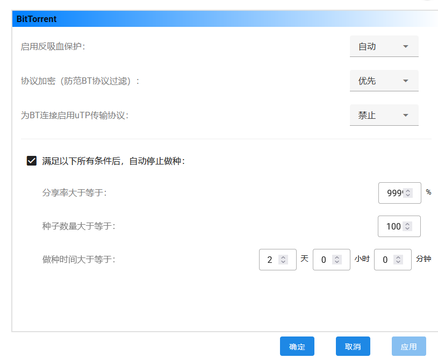Image resolution: width=438 pixels, height=358 pixels.
Task: Uncheck 满足以下所有条件后，自动停止做种 checkbox
Action: click(32, 161)
